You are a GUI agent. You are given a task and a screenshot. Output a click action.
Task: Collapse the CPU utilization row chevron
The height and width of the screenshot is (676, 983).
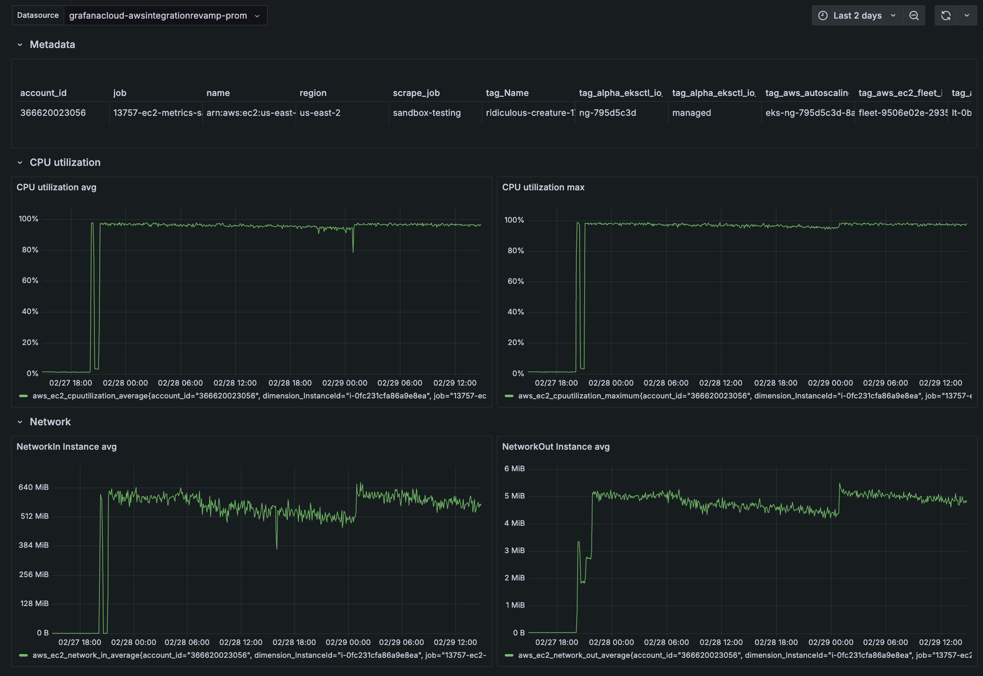click(20, 163)
